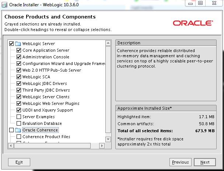Go back with the Previous button

pos(181,162)
